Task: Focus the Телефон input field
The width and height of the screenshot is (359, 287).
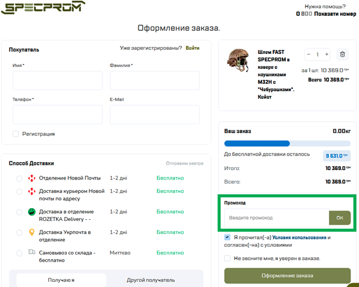Action: (x=58, y=115)
